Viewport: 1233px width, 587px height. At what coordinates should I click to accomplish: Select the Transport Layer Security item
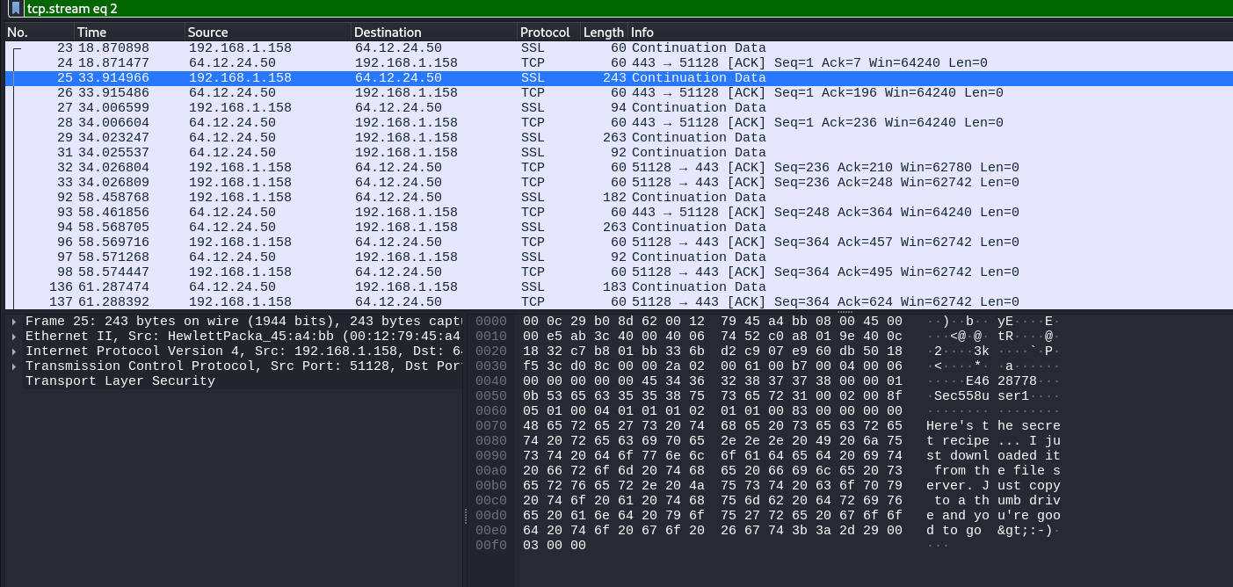[x=120, y=381]
